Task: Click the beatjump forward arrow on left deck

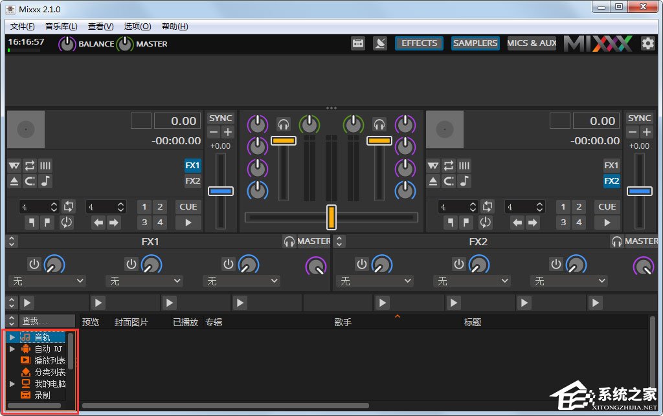Action: tap(114, 223)
